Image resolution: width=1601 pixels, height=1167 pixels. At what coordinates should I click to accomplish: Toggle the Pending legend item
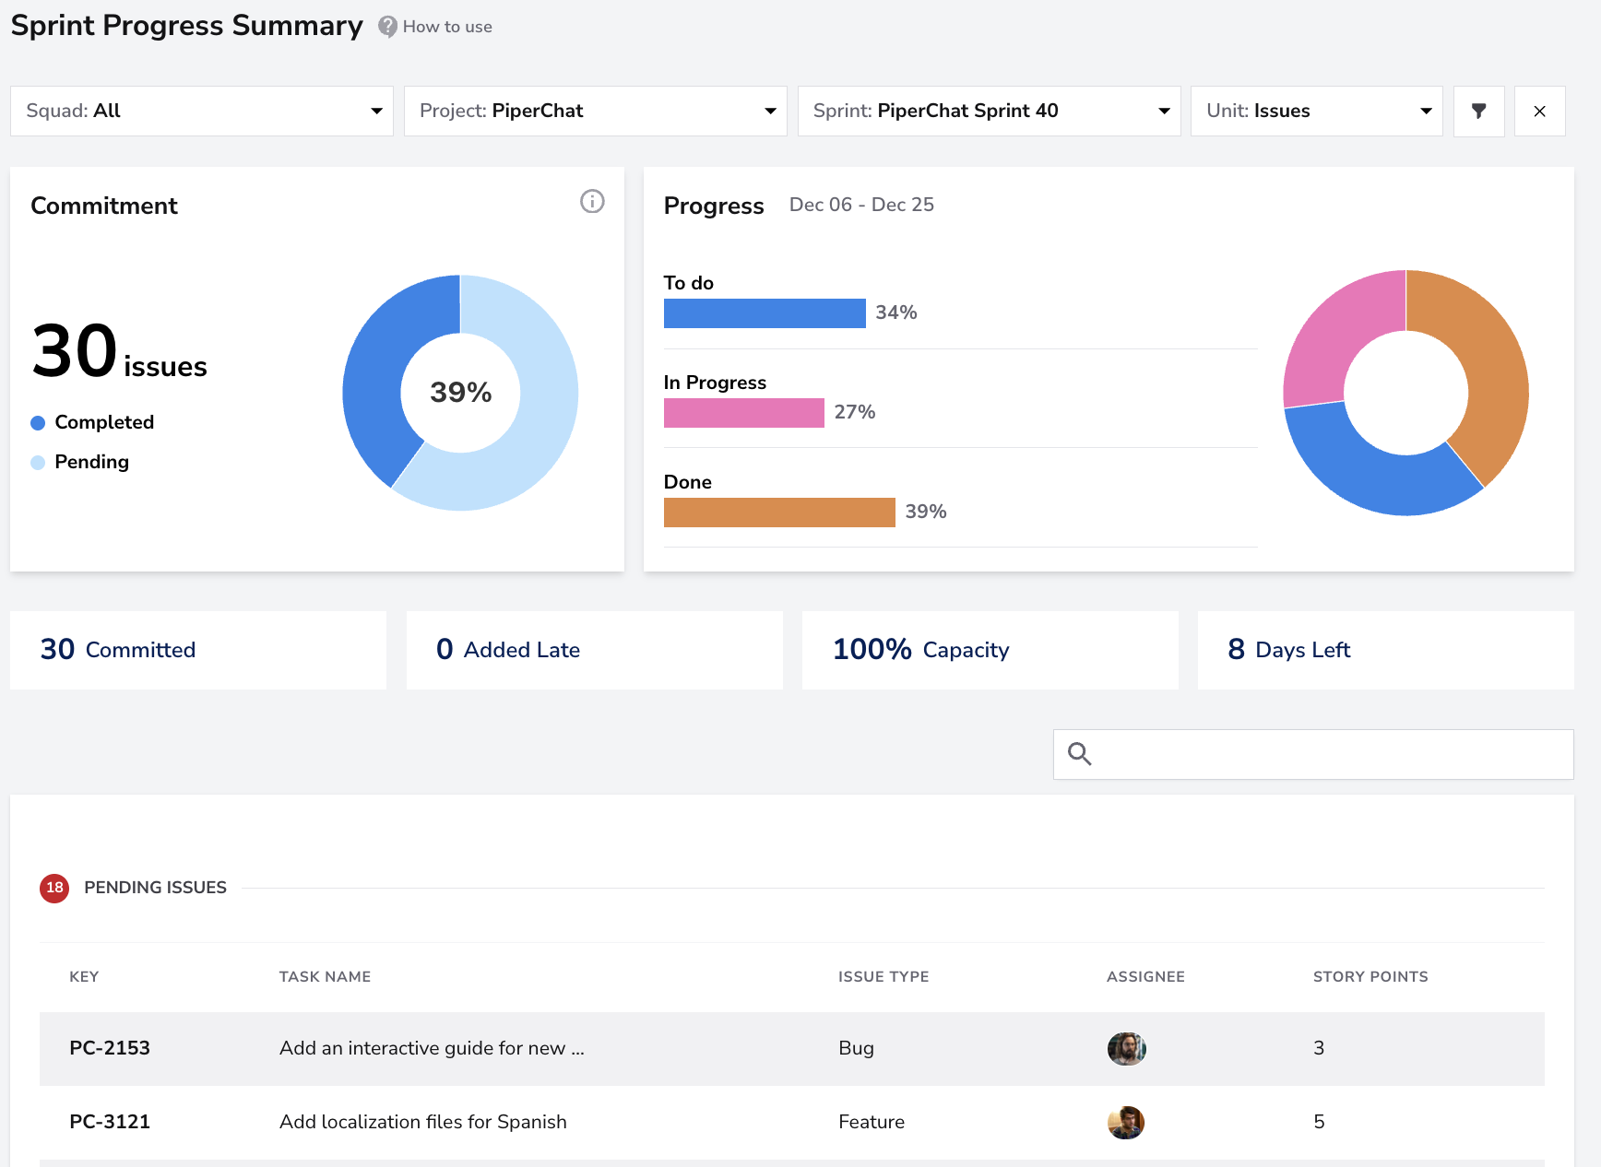point(80,462)
